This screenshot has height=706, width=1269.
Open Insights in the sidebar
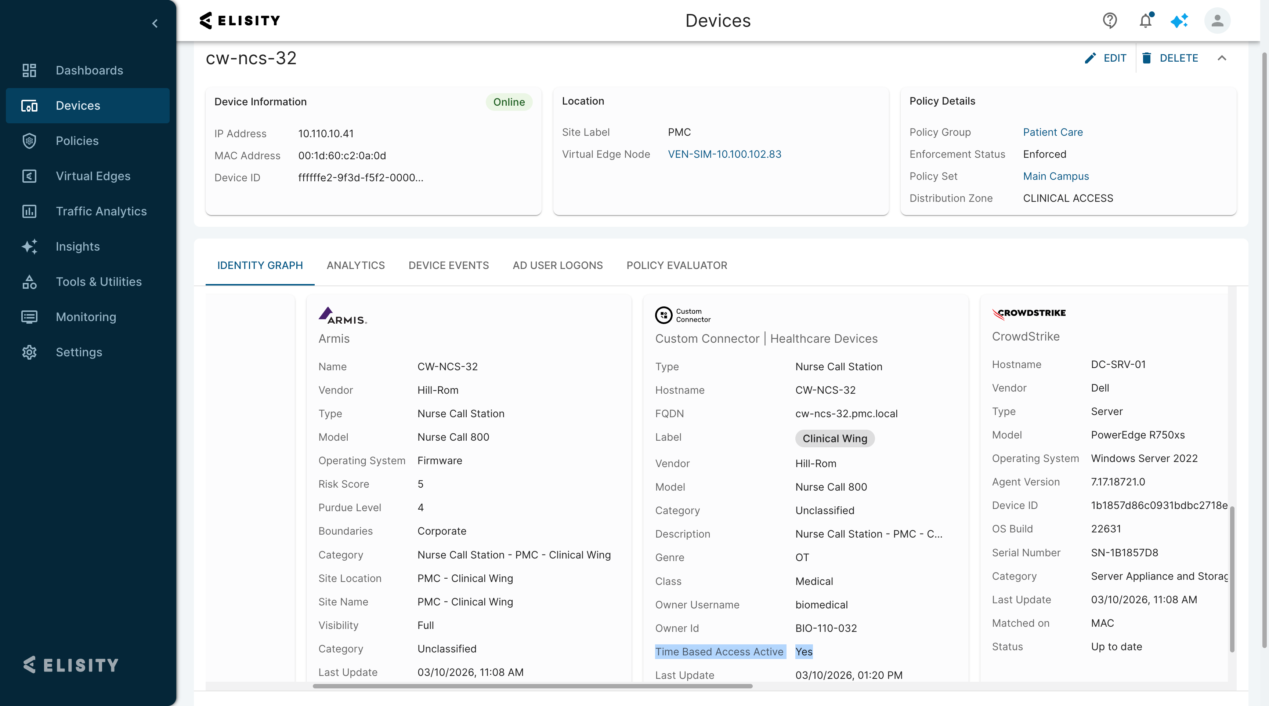click(x=77, y=247)
